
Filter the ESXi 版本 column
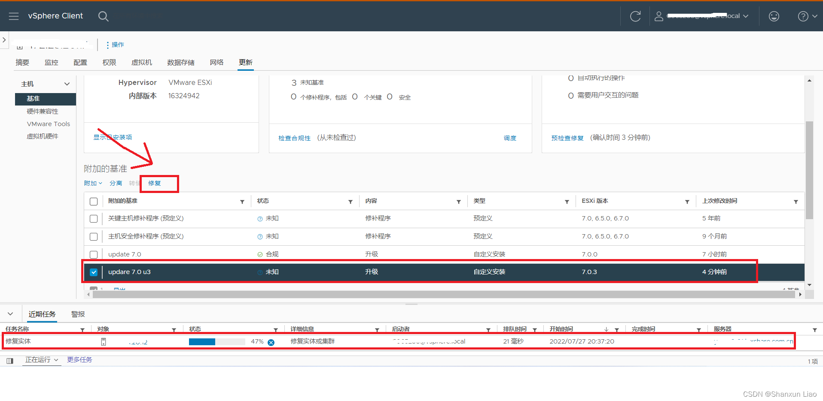687,202
